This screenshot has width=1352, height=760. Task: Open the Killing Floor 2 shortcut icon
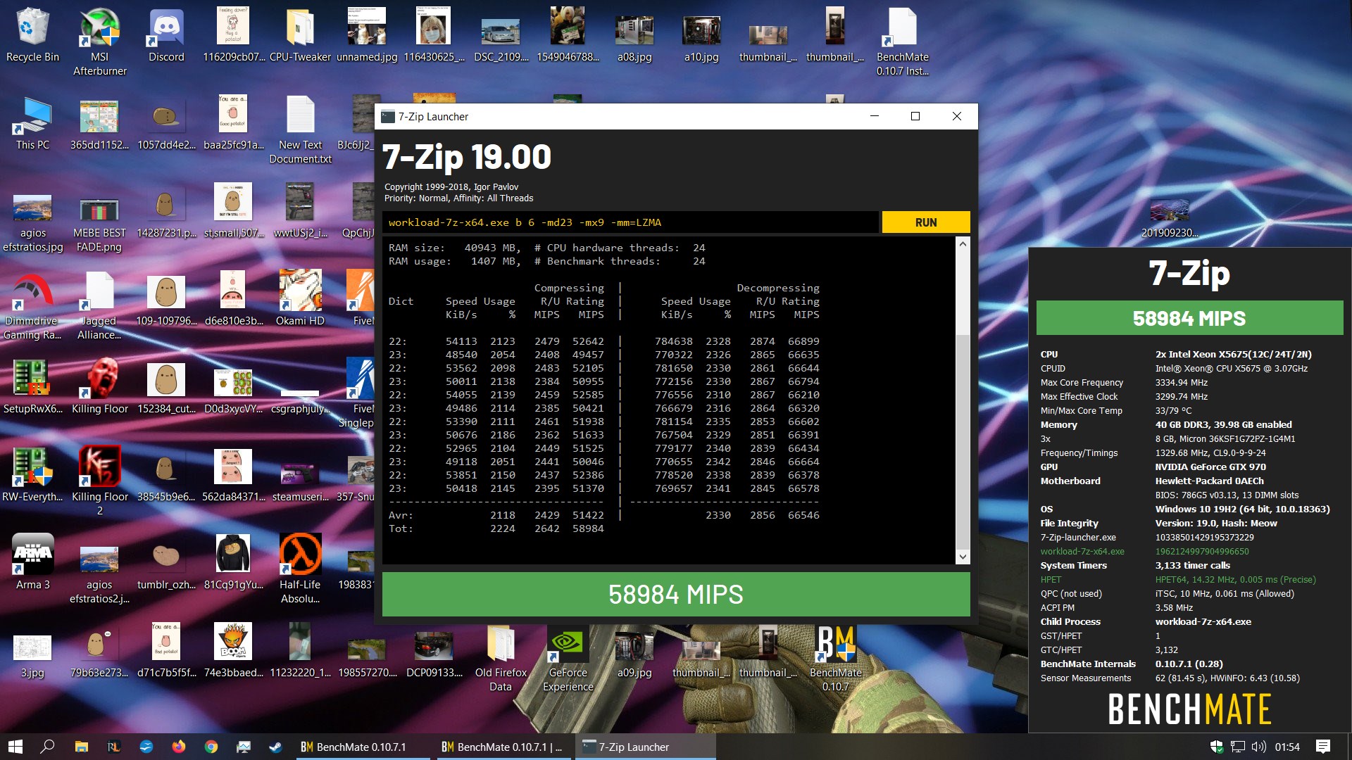pos(99,481)
